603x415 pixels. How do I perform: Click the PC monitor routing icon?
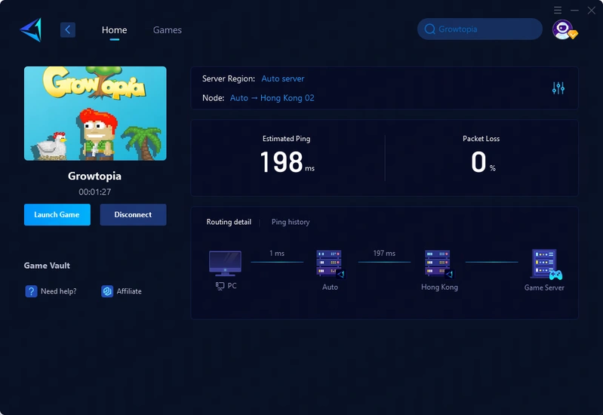click(x=225, y=263)
